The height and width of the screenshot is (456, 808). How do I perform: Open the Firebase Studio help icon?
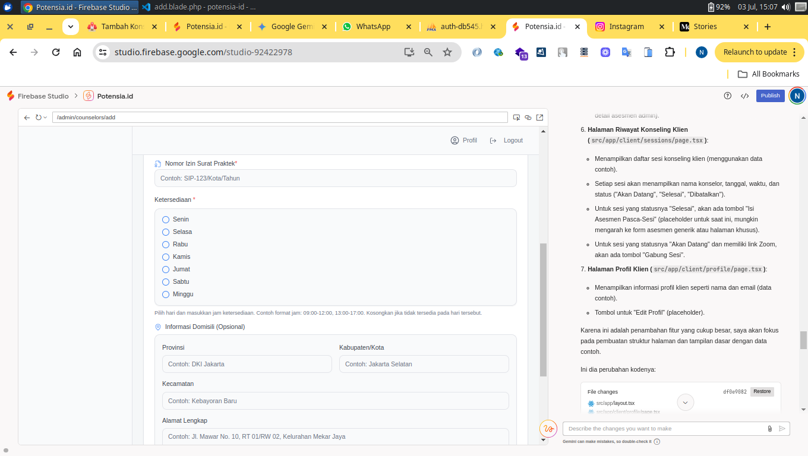click(728, 96)
